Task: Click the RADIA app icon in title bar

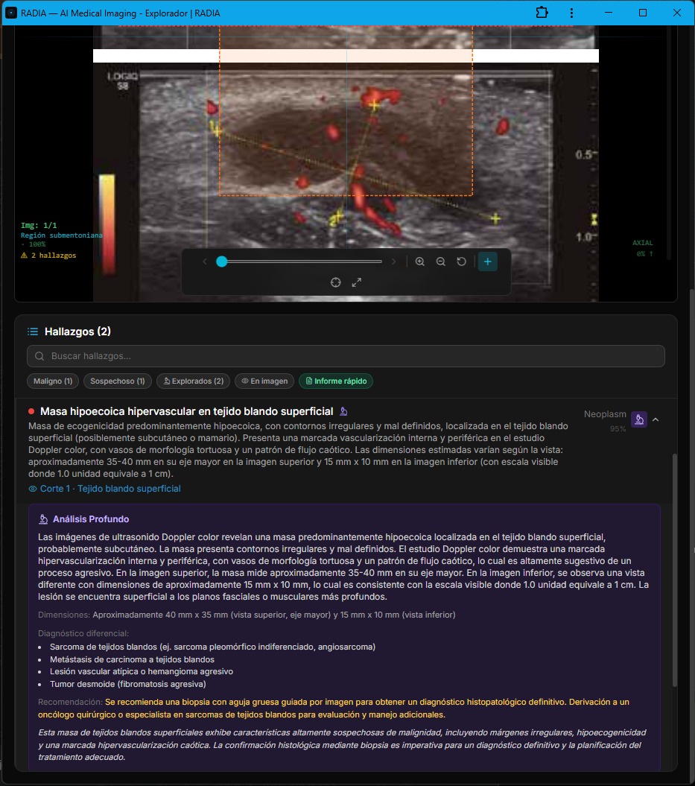Action: pyautogui.click(x=10, y=13)
